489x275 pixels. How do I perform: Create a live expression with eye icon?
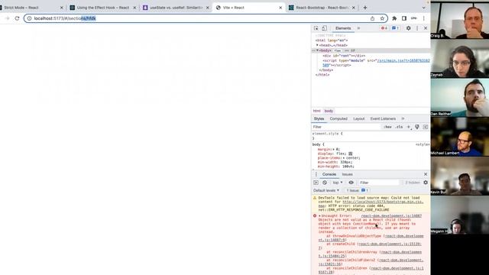coord(351,183)
